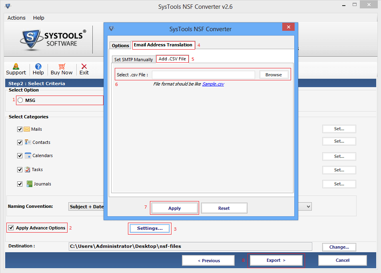Screen dimensions: 381x273
Task: Click the Cancel button
Action: click(343, 260)
